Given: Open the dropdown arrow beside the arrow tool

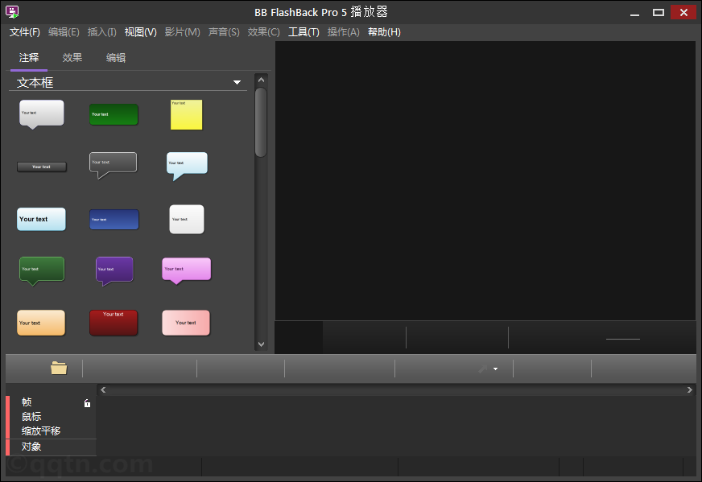Looking at the screenshot, I should coord(496,369).
